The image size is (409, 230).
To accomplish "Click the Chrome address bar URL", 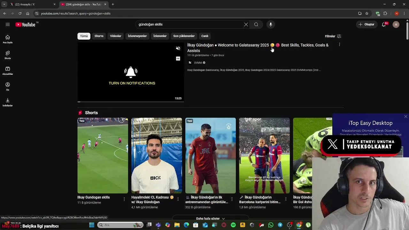I will pos(75,13).
